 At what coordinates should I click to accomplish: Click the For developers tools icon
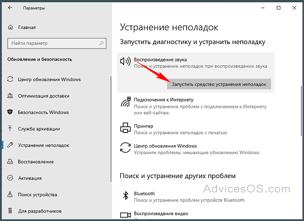[x=10, y=211]
